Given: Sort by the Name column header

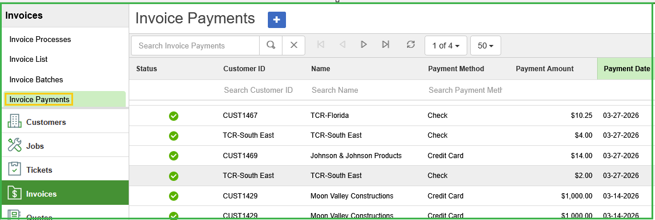Looking at the screenshot, I should click(320, 69).
